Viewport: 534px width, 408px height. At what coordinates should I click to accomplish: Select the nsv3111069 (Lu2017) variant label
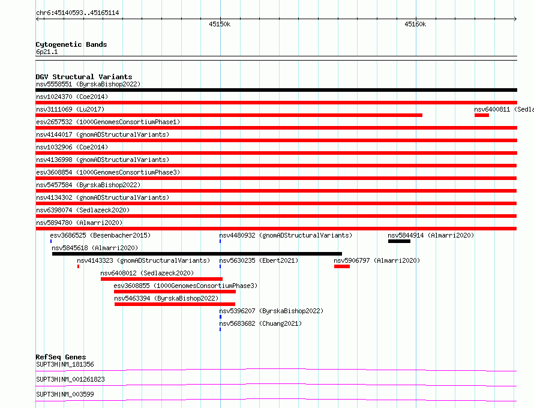[70, 109]
